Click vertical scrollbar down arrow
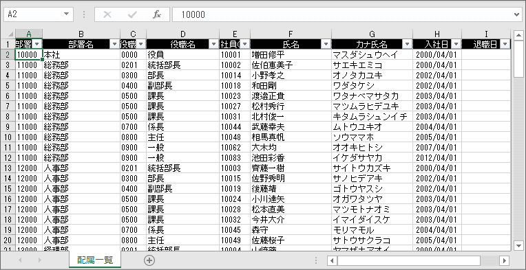Viewport: 526px width, 270px height. [518, 245]
